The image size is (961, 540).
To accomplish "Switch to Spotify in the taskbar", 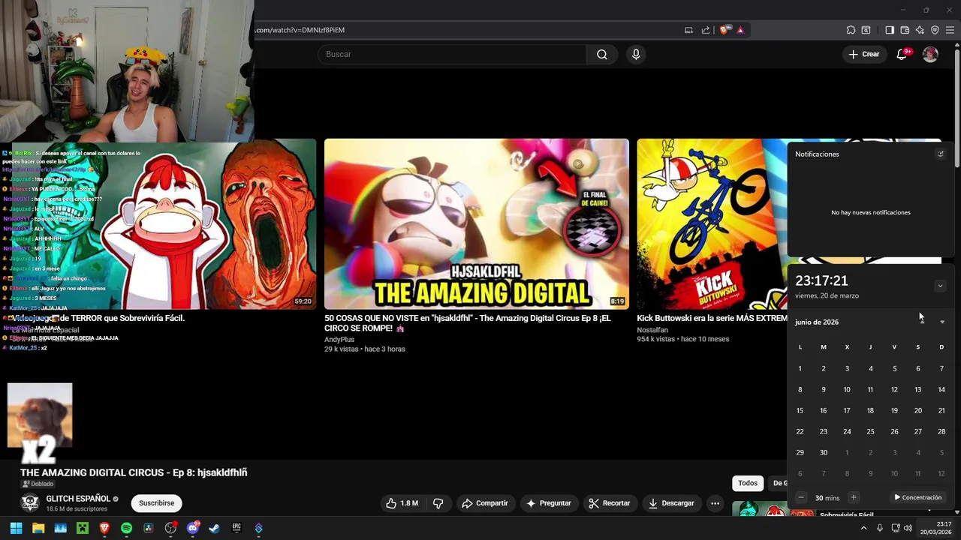I will coord(126,528).
